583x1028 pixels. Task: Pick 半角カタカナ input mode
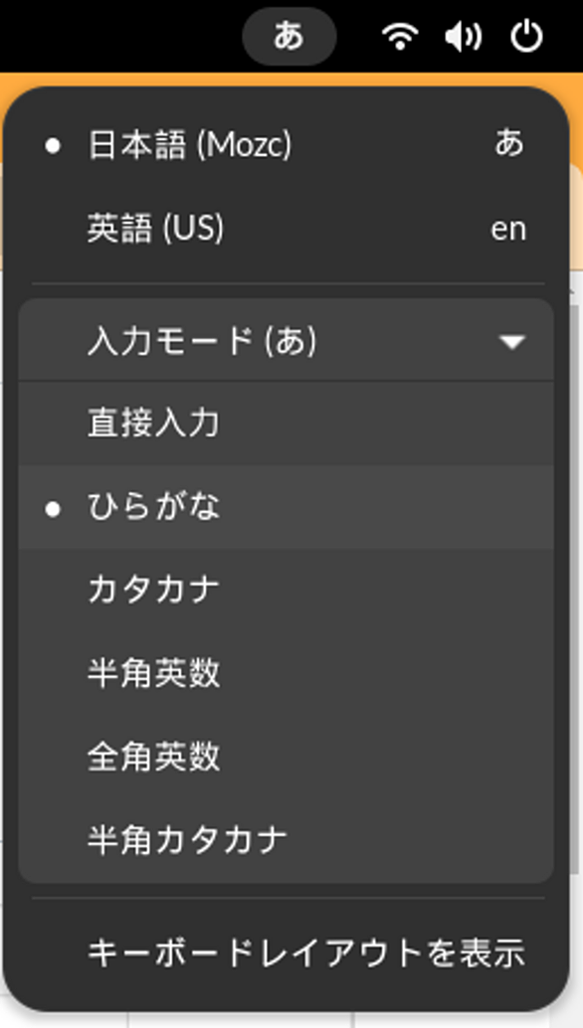coord(287,840)
